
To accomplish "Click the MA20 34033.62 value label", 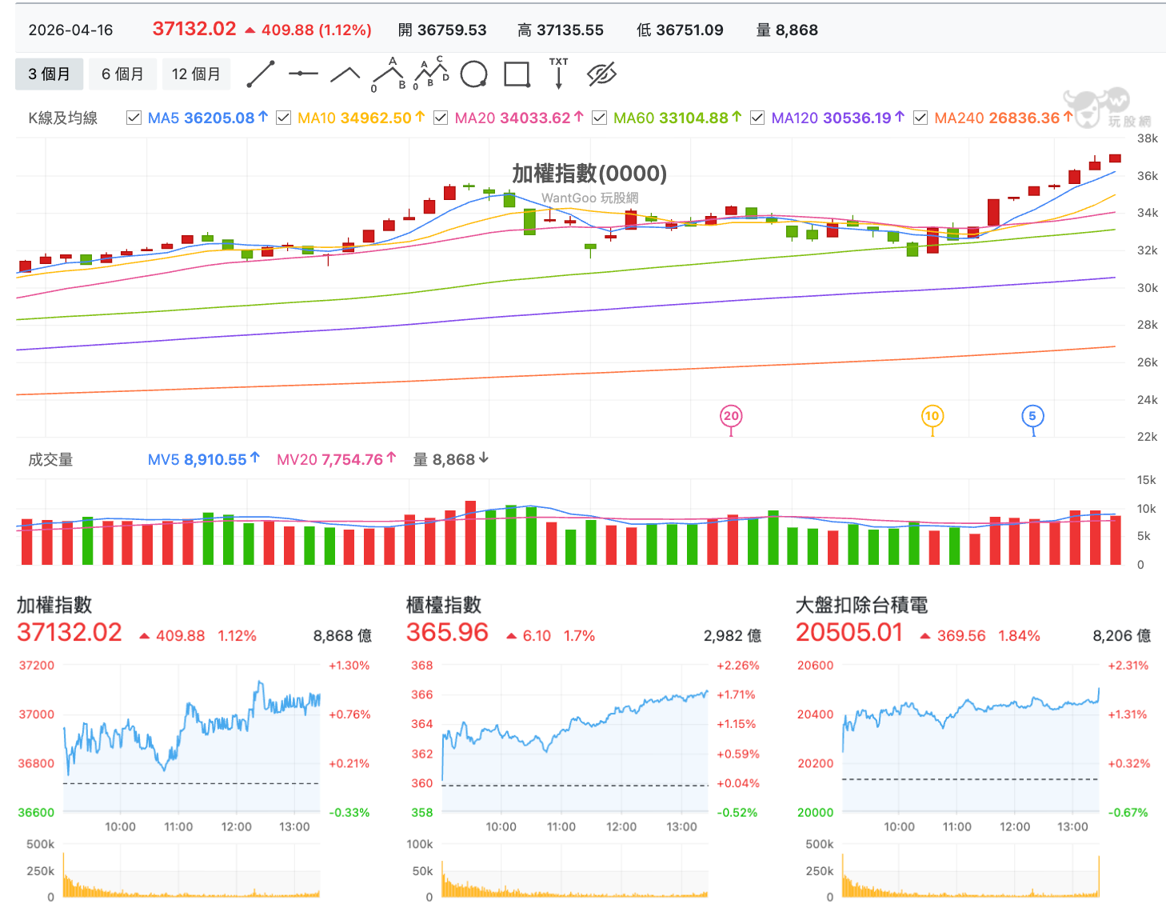I will (520, 118).
